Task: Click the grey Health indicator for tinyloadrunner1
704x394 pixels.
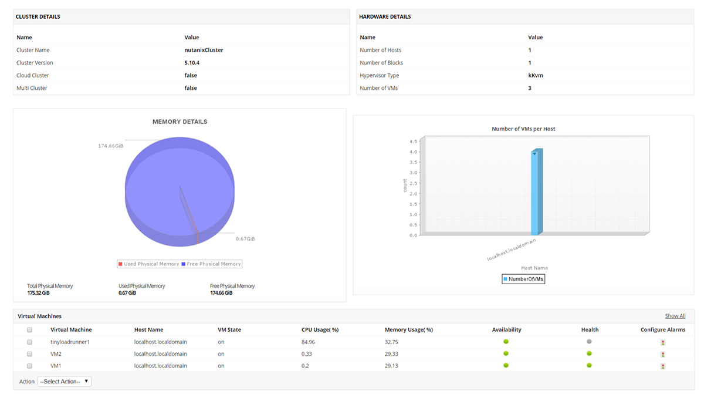Action: 589,342
